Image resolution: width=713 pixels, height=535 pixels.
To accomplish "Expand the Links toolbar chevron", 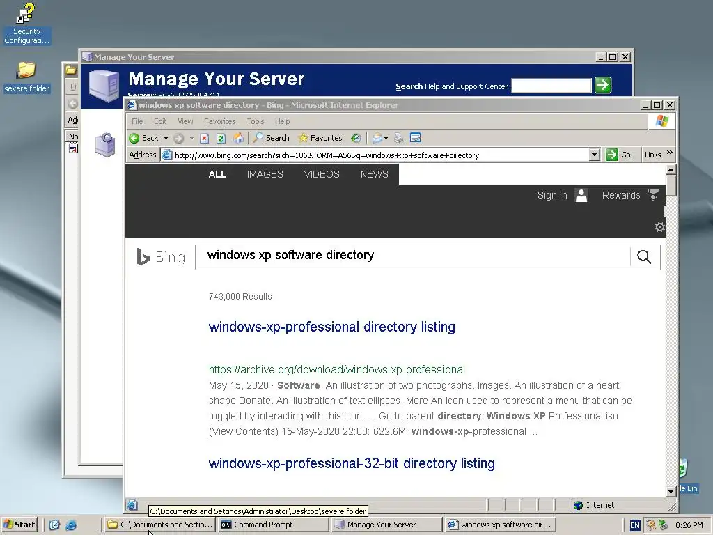I will 669,153.
